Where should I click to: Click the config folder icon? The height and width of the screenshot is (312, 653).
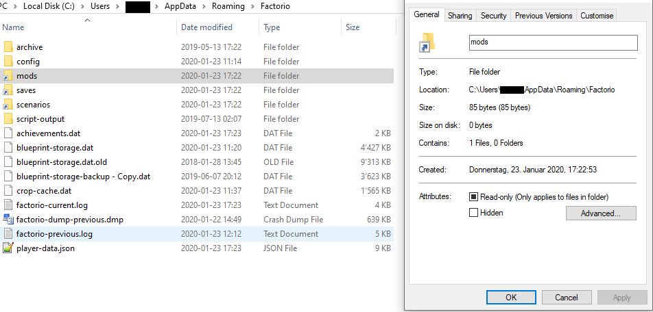point(8,62)
